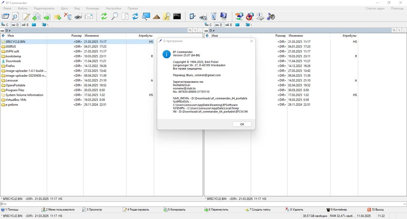Open the Вид menu
The image size is (407, 219).
click(x=77, y=8)
